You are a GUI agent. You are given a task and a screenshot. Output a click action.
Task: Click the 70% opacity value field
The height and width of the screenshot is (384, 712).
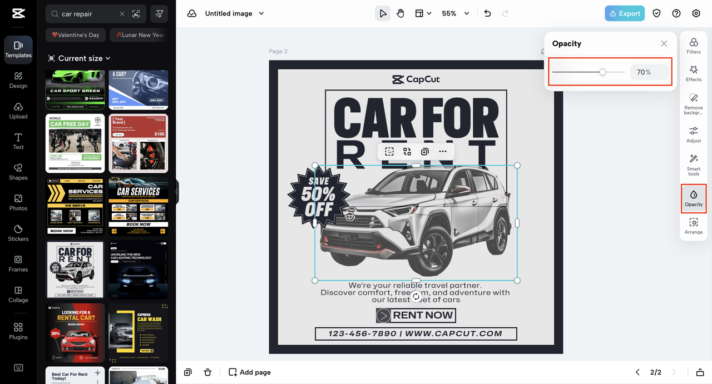(x=649, y=72)
